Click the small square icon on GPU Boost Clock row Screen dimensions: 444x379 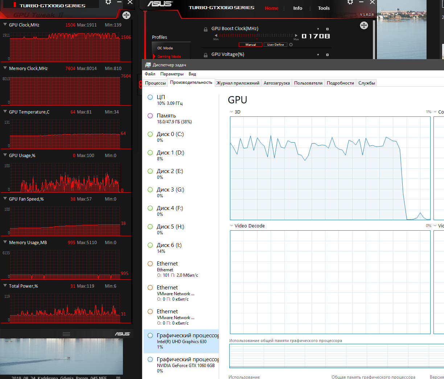pos(327,29)
